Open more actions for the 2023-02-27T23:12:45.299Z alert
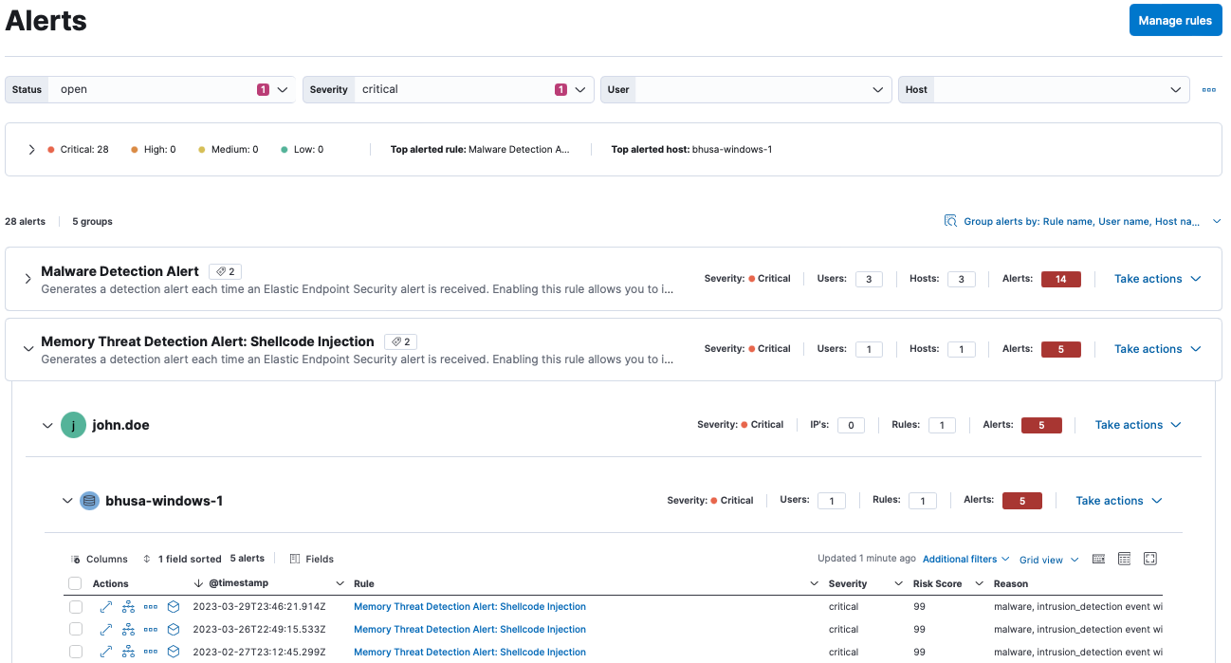This screenshot has width=1231, height=663. pyautogui.click(x=151, y=652)
